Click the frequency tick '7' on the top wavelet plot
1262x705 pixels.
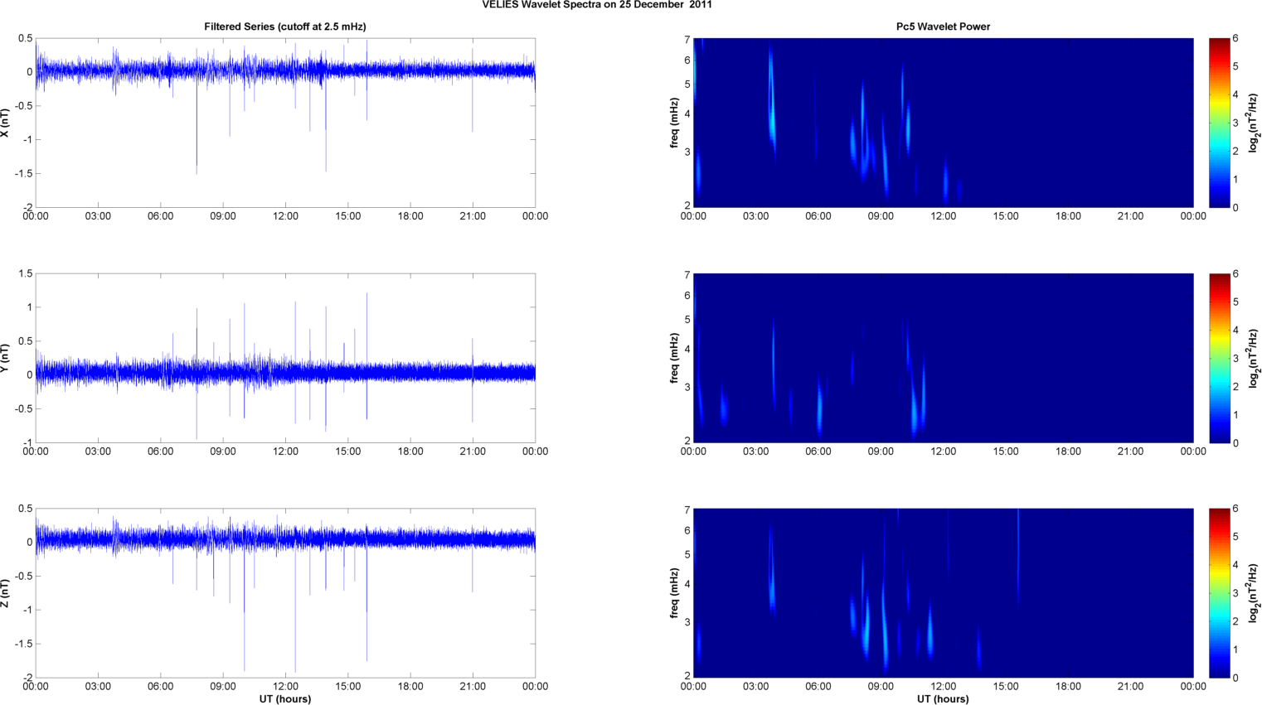[x=687, y=40]
